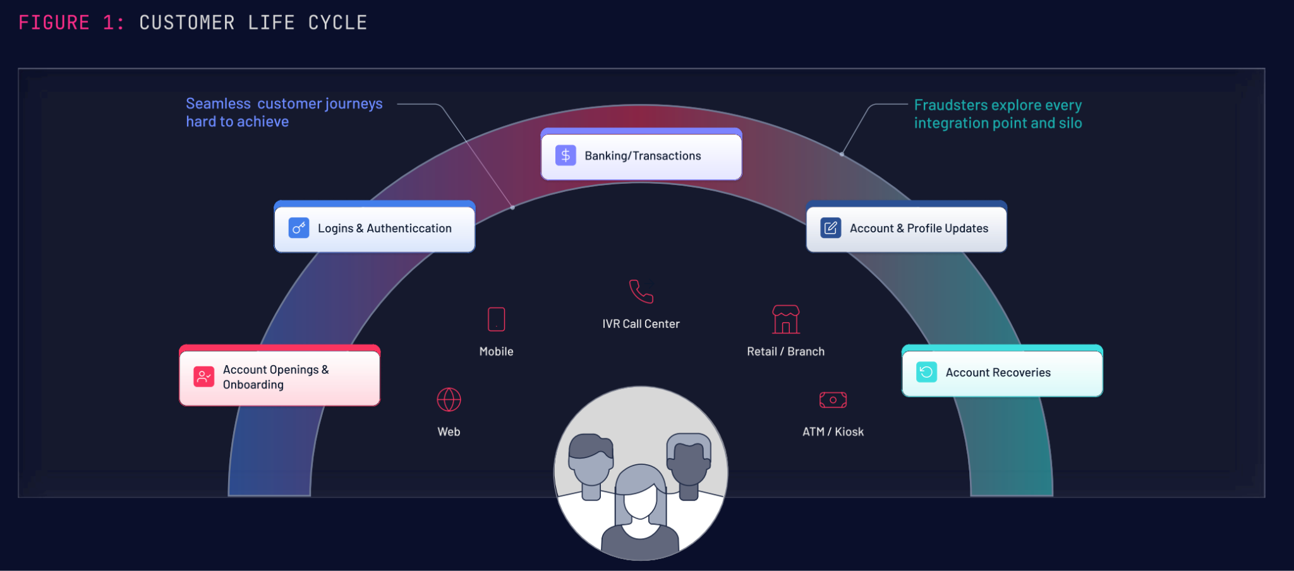Select the globe icon above Web
The width and height of the screenshot is (1294, 571).
tap(449, 400)
